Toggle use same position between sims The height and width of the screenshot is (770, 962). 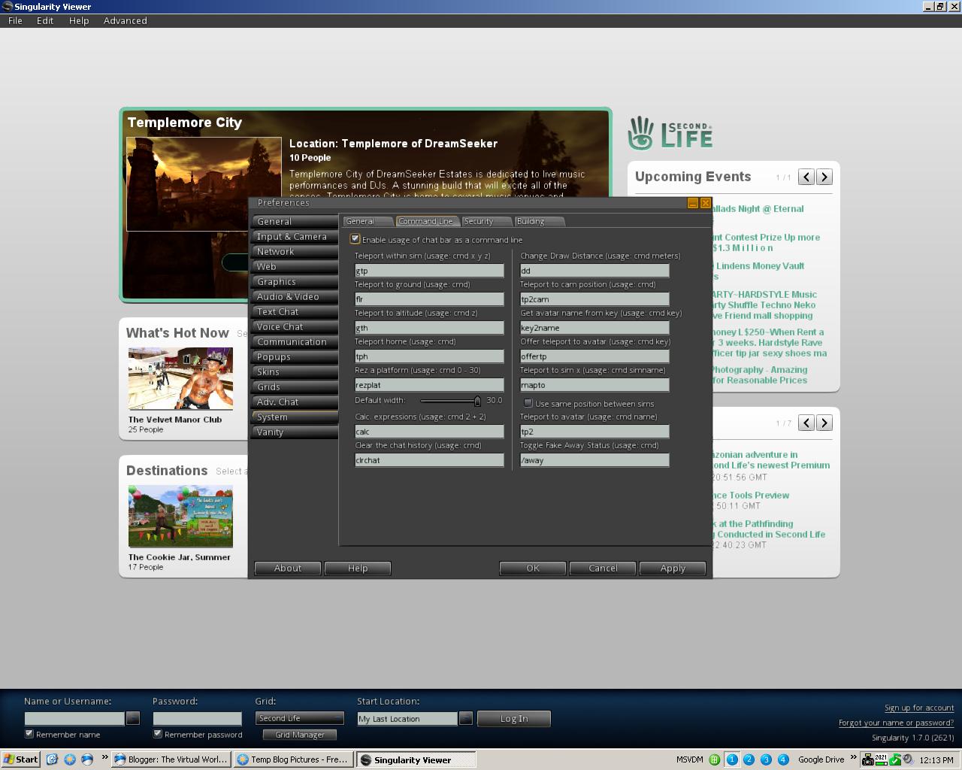pyautogui.click(x=528, y=404)
